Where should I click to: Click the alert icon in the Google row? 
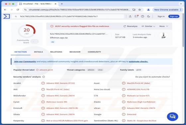[124, 114]
